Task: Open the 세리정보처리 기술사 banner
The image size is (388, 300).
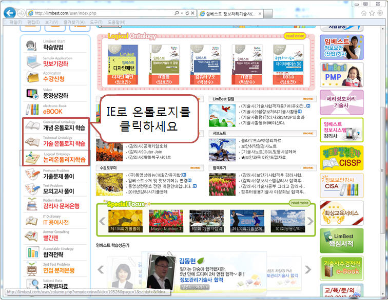Action: pos(341,102)
